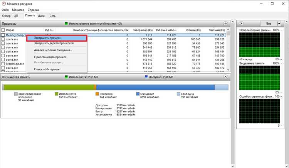Check the Memory Compression process checkbox
Image resolution: width=289 pixels, height=168 pixels.
[3, 35]
